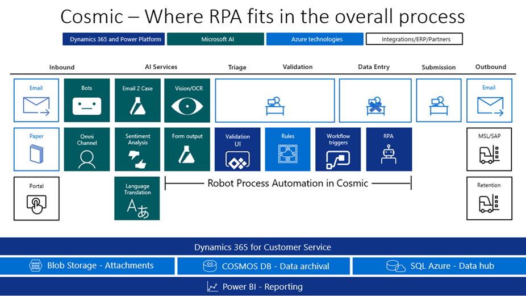The width and height of the screenshot is (526, 296).
Task: Click the slide title about Cosmic RPA
Action: point(262,16)
